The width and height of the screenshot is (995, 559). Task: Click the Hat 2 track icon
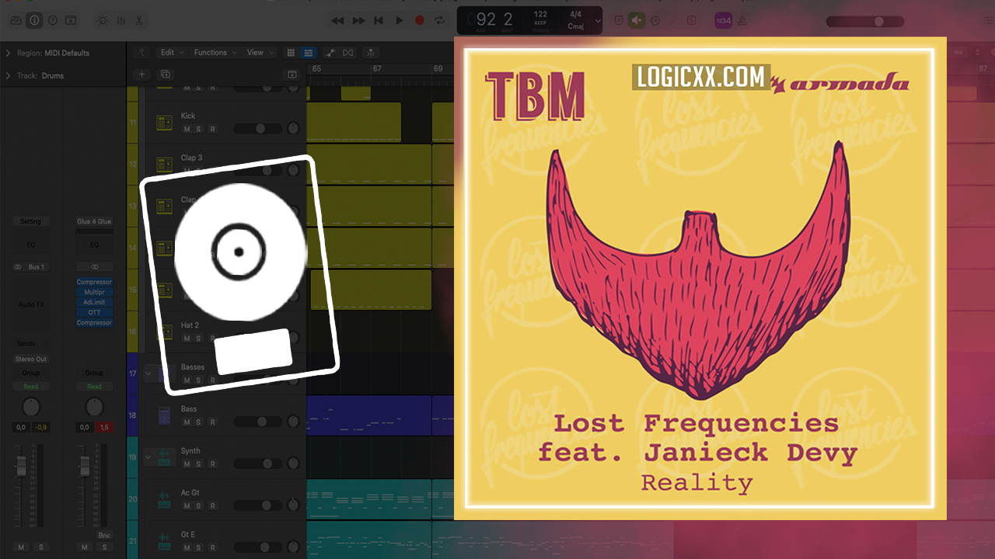coord(164,332)
